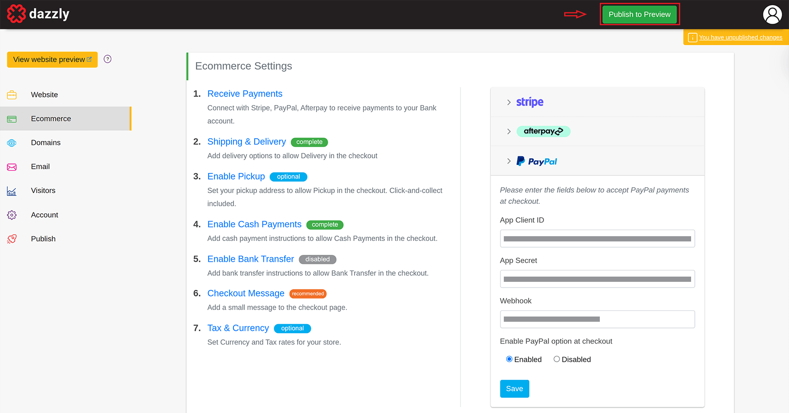
Task: Open the Ecommerce sidebar menu item
Action: click(x=51, y=119)
